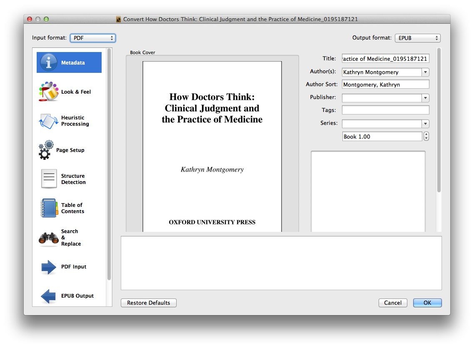Confirm conversion with OK button

tap(427, 303)
